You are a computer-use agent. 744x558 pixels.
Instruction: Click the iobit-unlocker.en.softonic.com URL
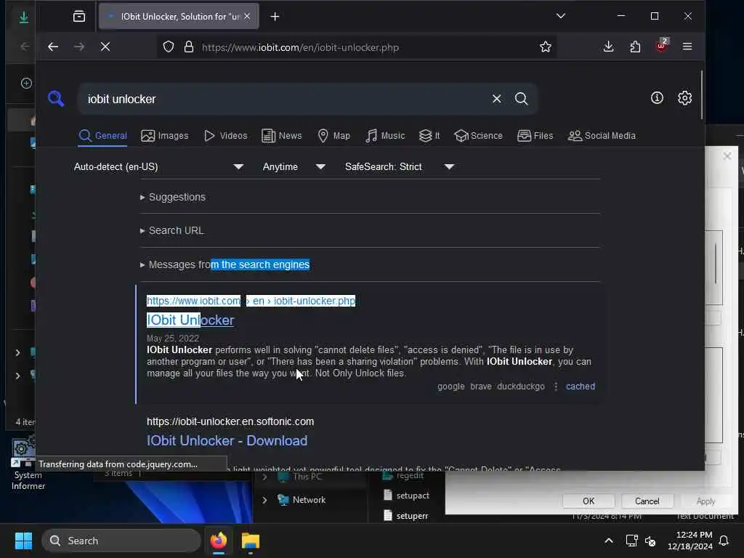coord(230,421)
